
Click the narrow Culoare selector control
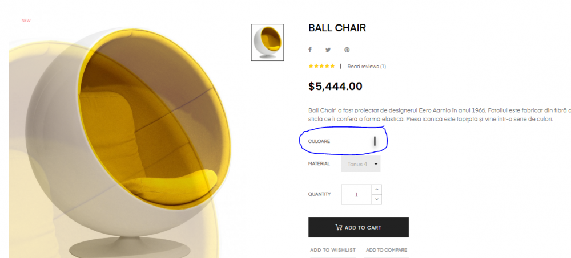coord(375,141)
